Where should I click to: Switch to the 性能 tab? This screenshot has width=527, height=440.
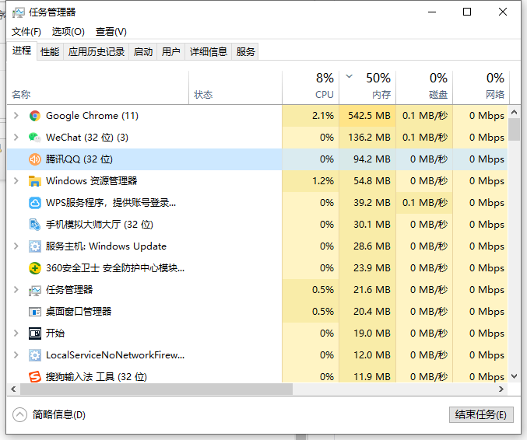[50, 52]
